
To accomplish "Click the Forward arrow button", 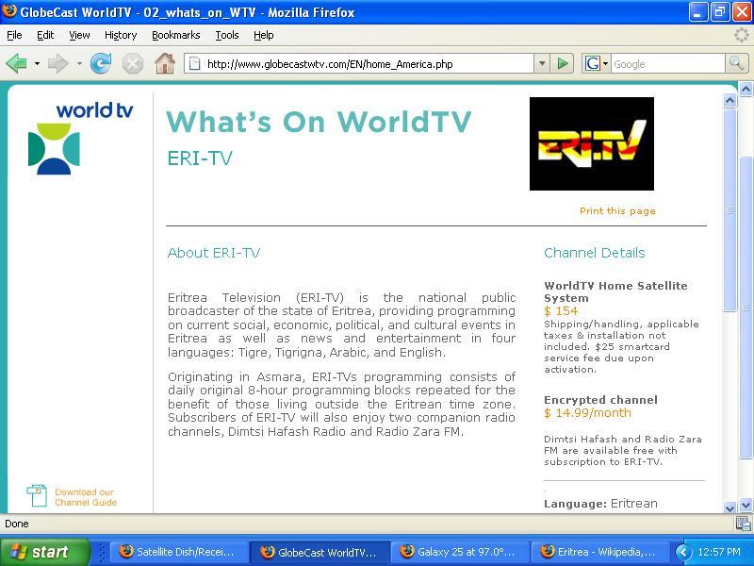I will [x=58, y=63].
